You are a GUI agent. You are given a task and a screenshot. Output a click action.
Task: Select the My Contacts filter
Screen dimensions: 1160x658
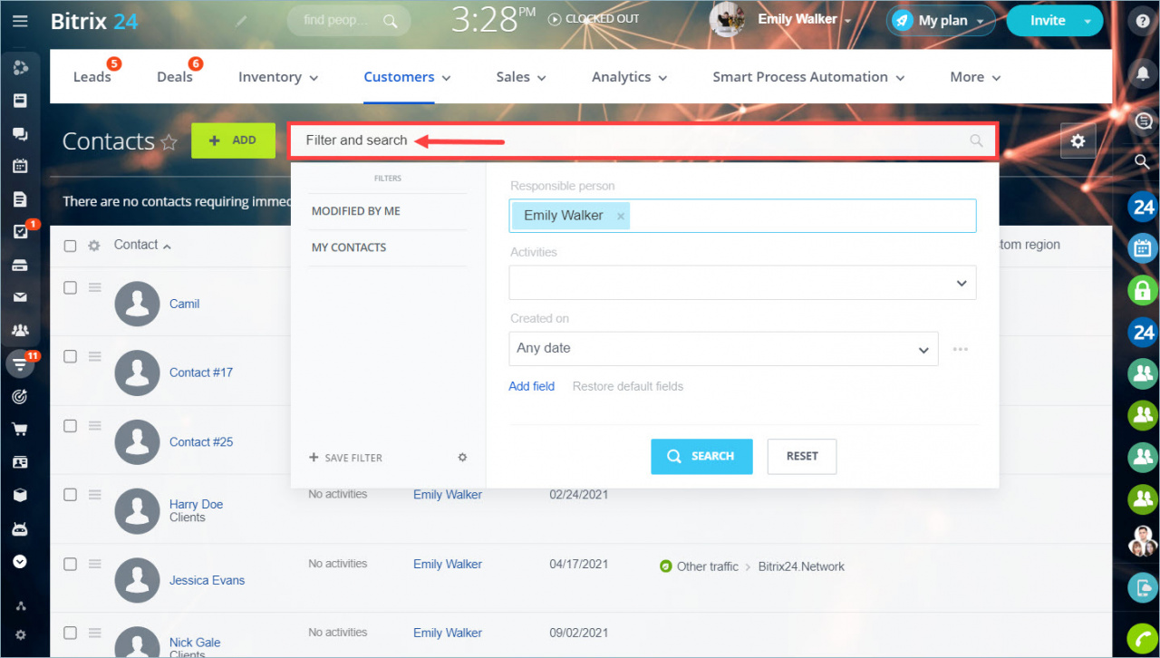[x=349, y=247]
